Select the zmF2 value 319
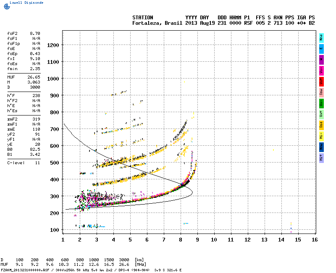 [36, 119]
